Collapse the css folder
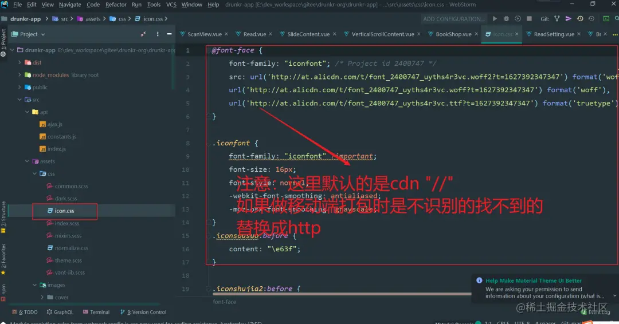This screenshot has height=324, width=619. point(34,173)
